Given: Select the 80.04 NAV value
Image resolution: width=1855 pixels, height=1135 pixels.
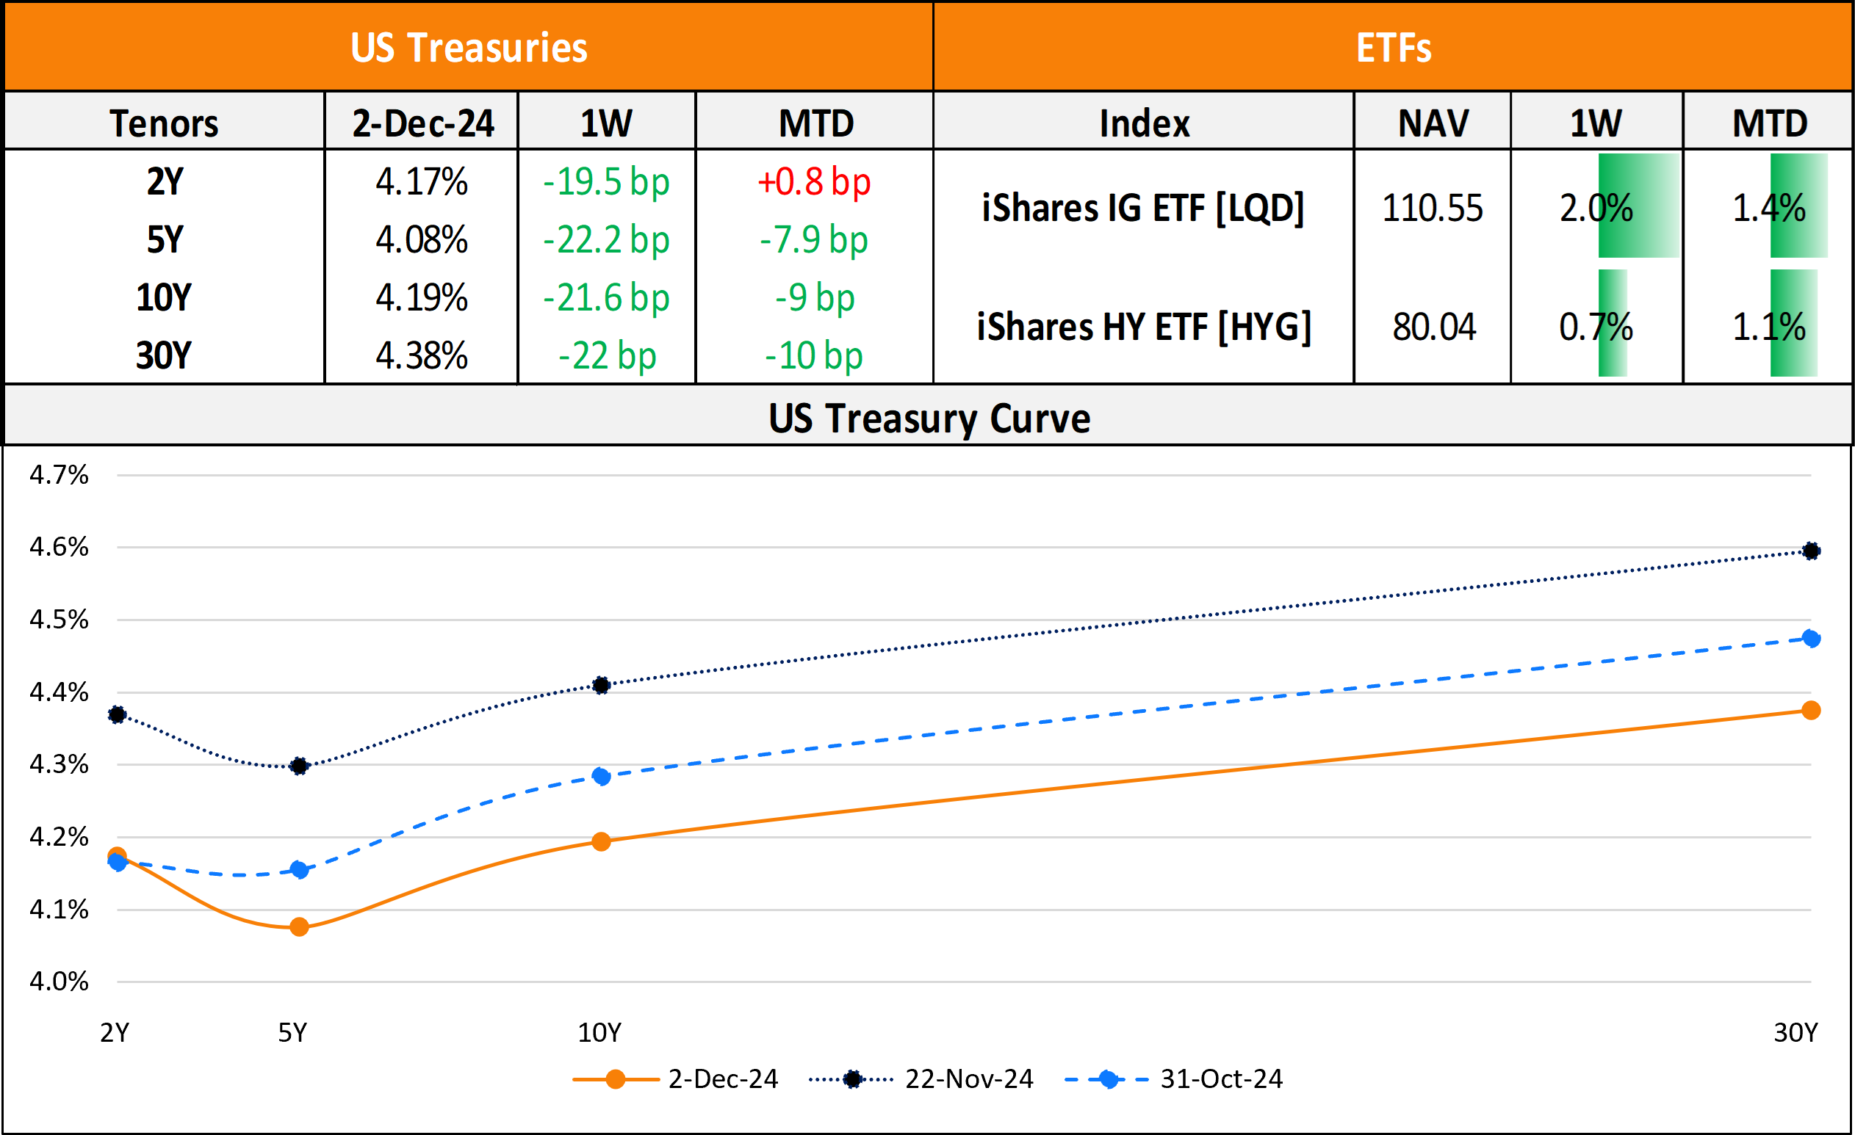Looking at the screenshot, I should point(1433,327).
